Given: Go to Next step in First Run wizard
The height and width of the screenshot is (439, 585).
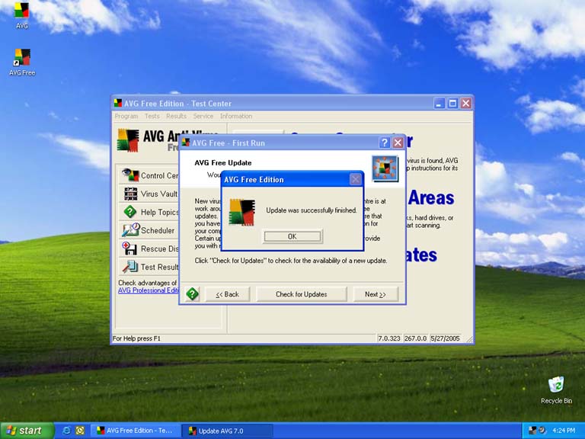Looking at the screenshot, I should tap(376, 294).
